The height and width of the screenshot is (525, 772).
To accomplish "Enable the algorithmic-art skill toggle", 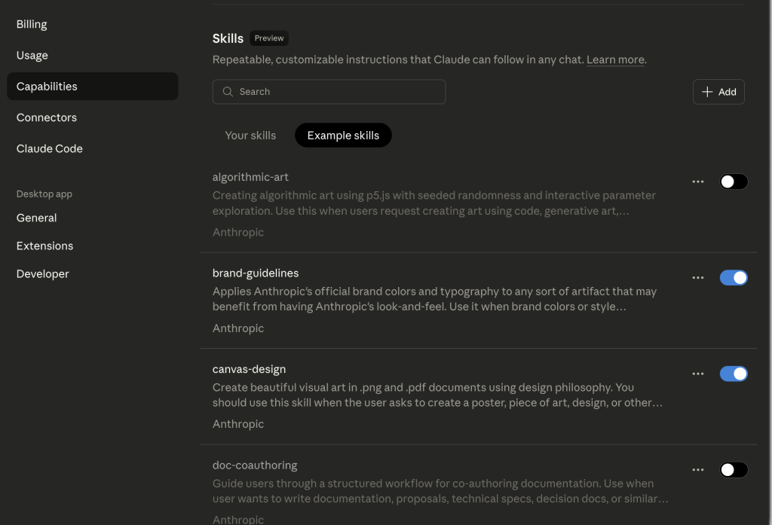I will [x=734, y=182].
